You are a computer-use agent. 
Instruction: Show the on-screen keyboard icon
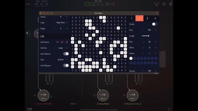click(x=30, y=109)
